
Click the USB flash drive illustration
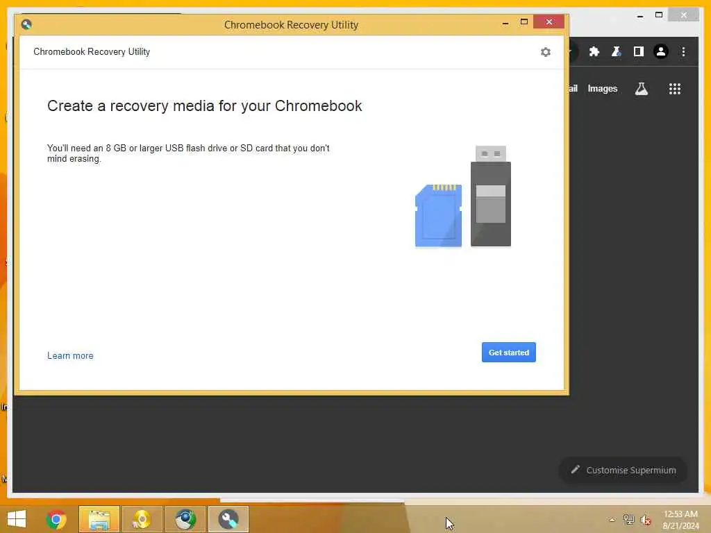pyautogui.click(x=491, y=196)
